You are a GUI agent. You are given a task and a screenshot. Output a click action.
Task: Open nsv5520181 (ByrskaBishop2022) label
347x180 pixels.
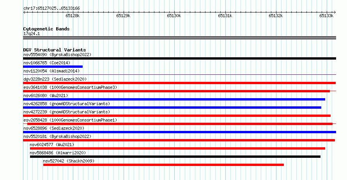point(57,136)
